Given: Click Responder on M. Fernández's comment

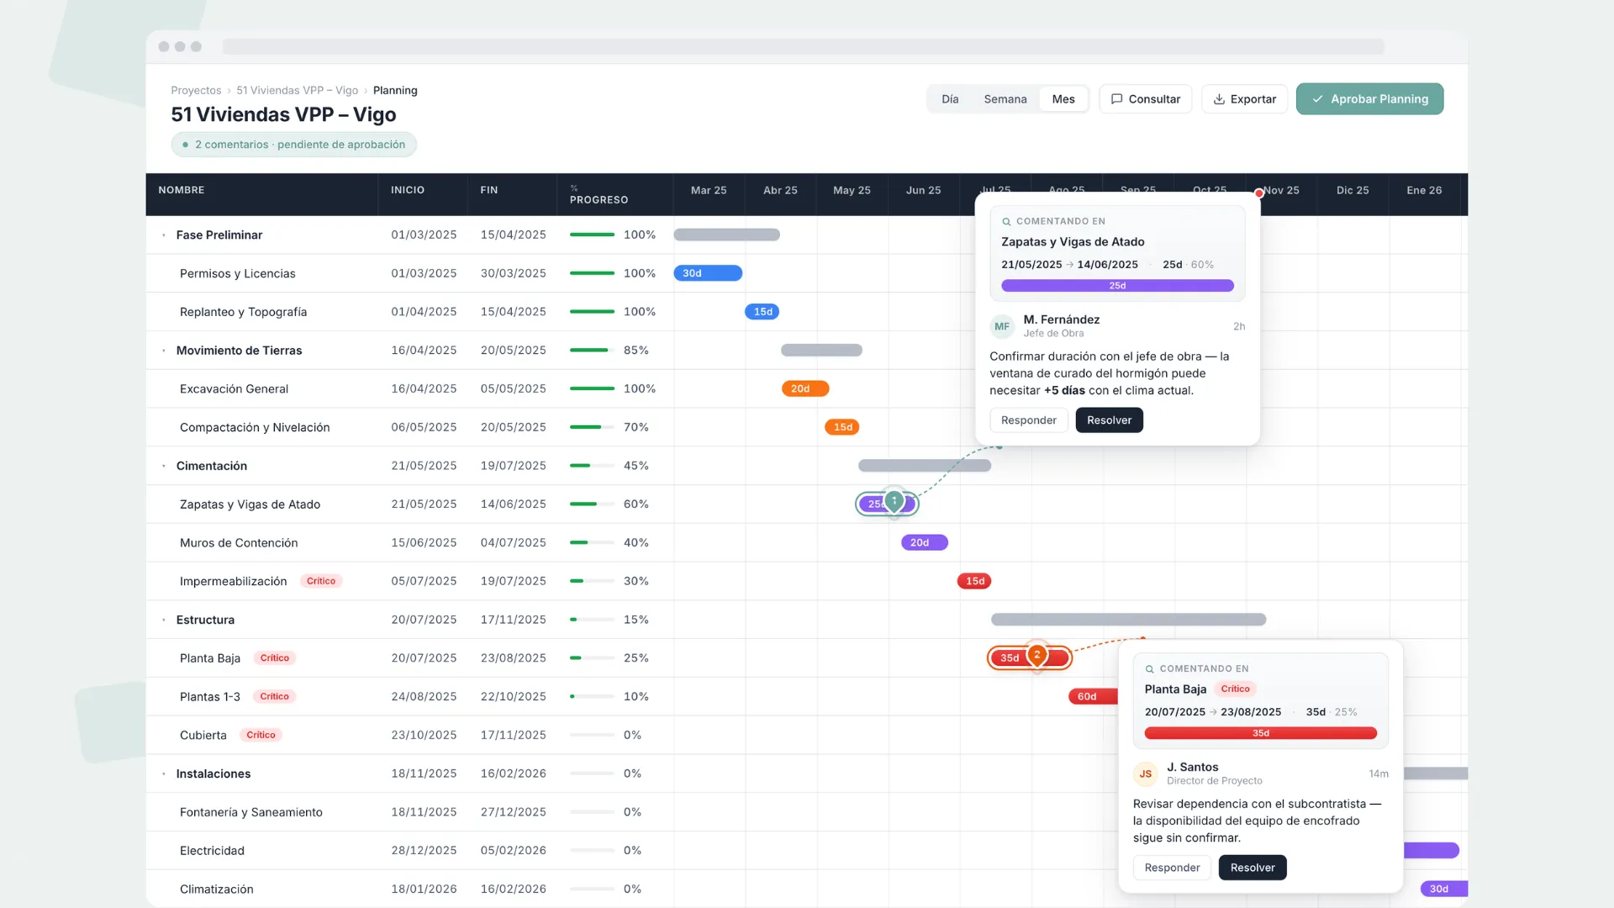Looking at the screenshot, I should pyautogui.click(x=1028, y=420).
